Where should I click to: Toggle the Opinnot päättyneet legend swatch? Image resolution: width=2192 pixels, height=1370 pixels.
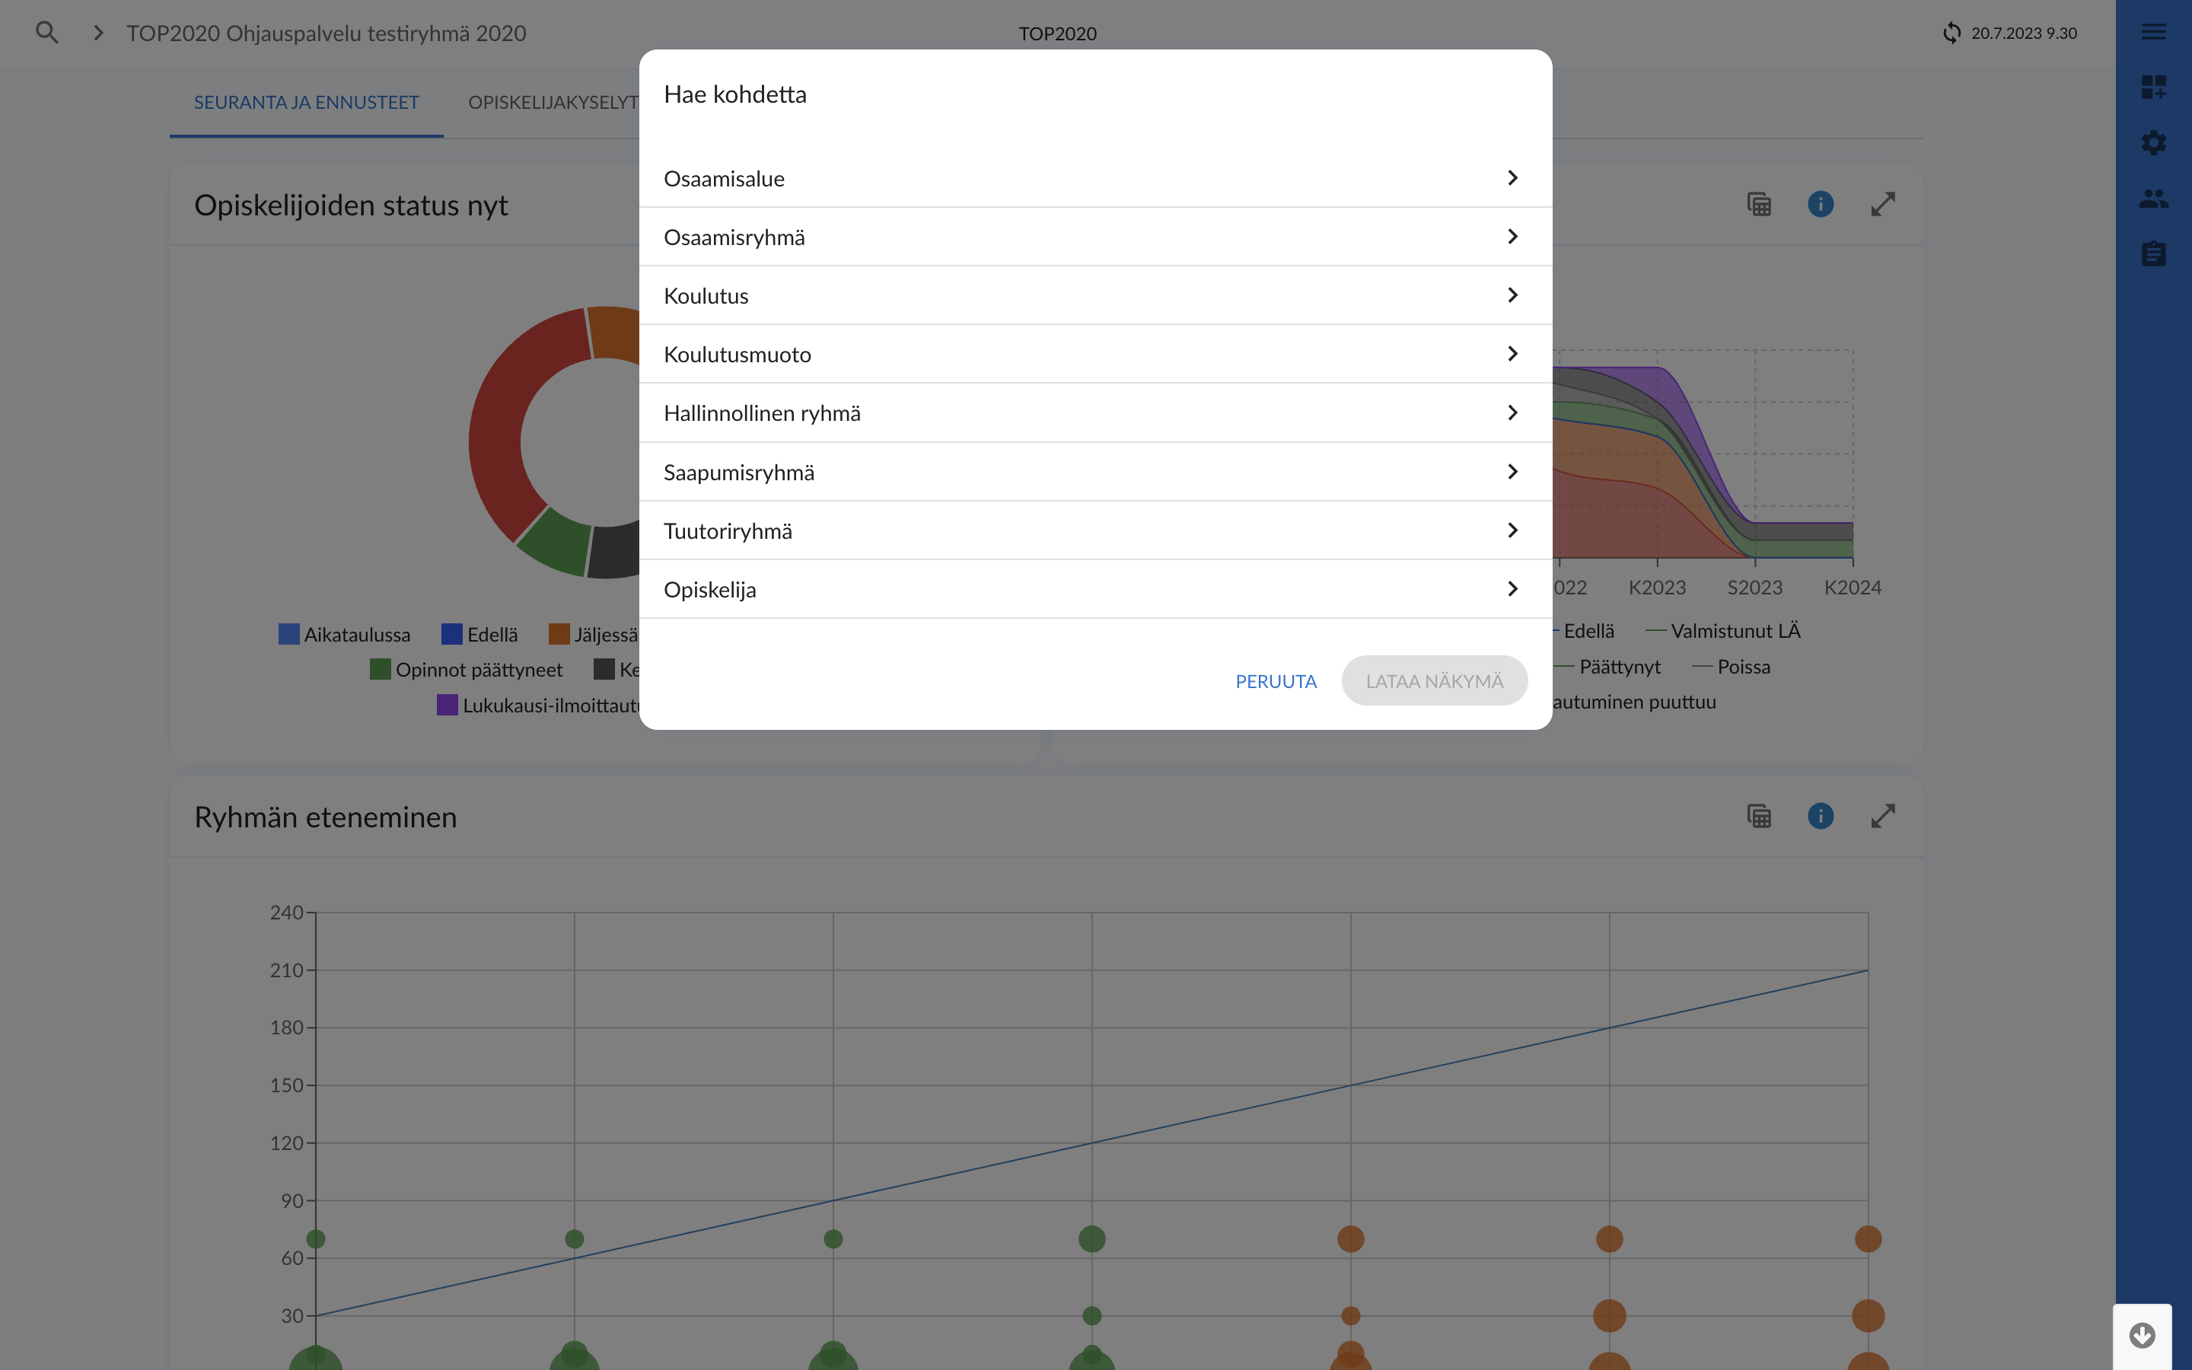point(381,670)
